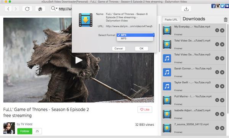Reveal Isabelle Adjani uTube(1).mp4 file
This screenshot has width=229, height=138.
[217, 114]
